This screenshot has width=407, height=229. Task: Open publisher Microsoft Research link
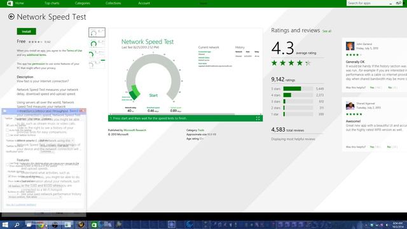click(x=135, y=130)
